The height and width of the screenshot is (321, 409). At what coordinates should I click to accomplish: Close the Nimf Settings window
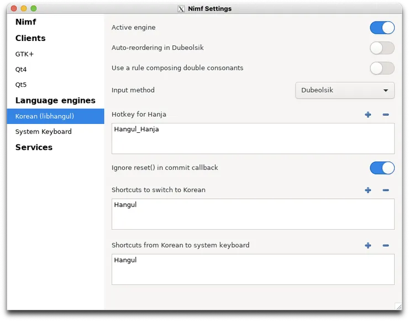point(14,9)
